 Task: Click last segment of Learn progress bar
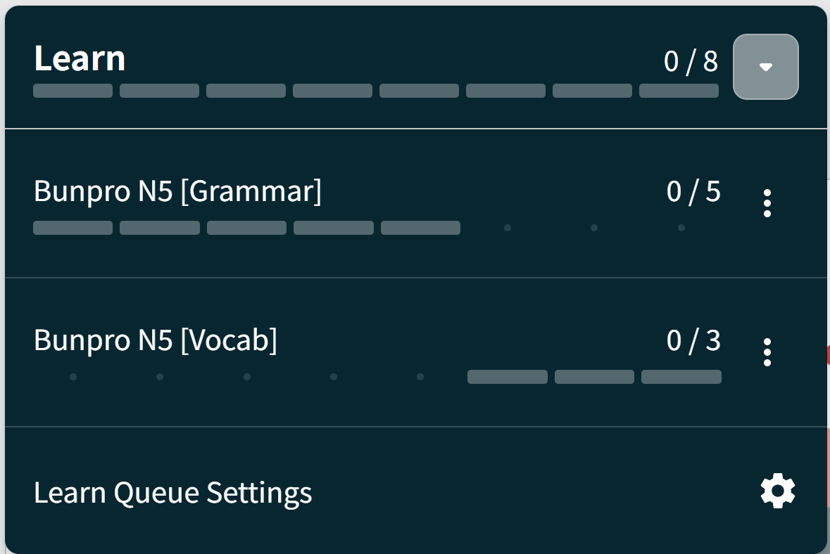(679, 91)
